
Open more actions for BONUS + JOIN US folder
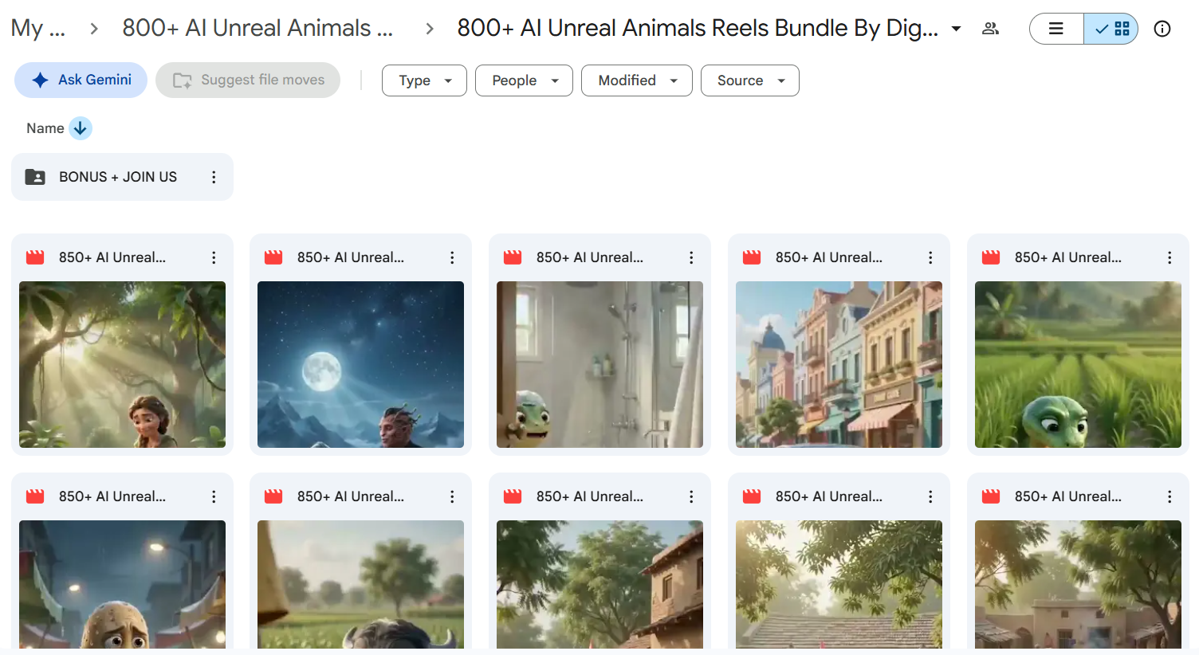click(x=214, y=177)
